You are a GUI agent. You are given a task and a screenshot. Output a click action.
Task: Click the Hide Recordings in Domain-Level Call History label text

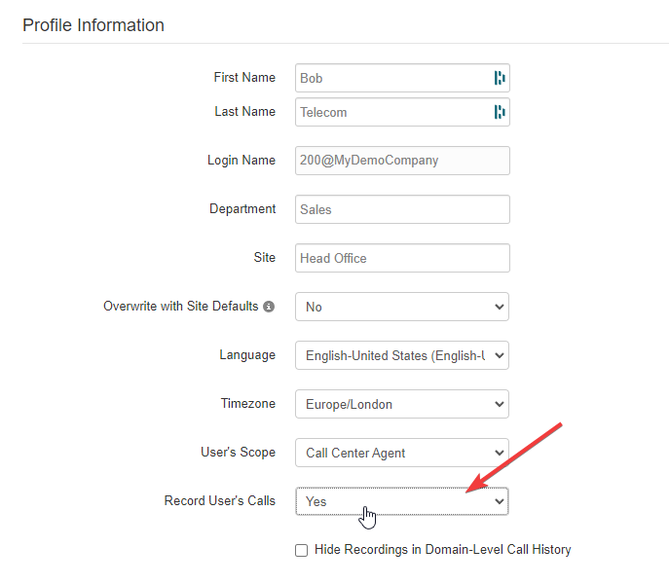pyautogui.click(x=442, y=549)
